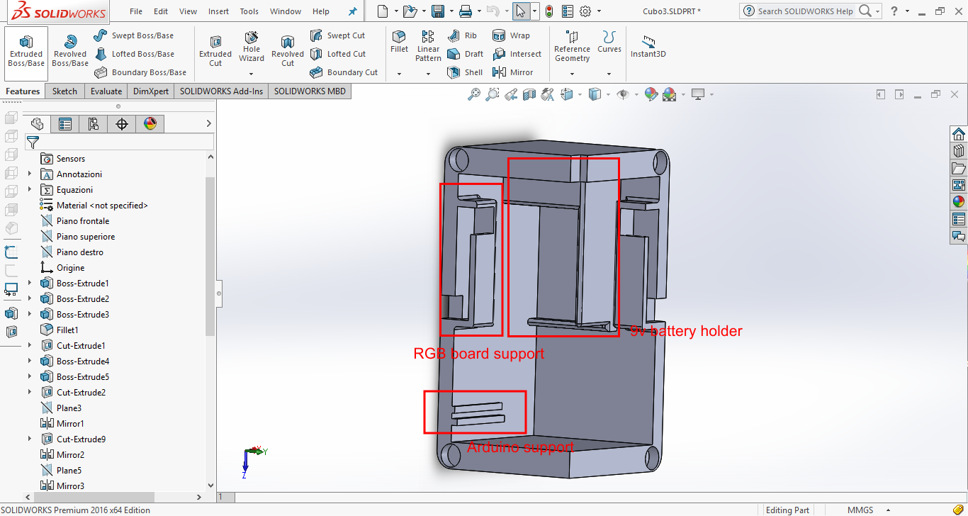Open the PropertyManager tab
The image size is (968, 516).
point(65,124)
